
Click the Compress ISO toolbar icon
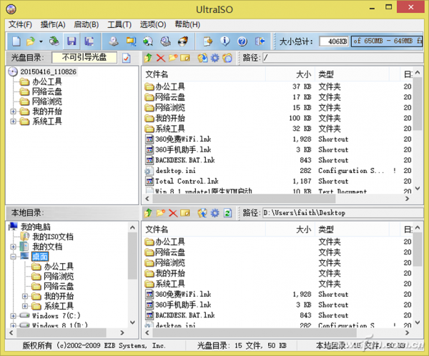(x=131, y=41)
